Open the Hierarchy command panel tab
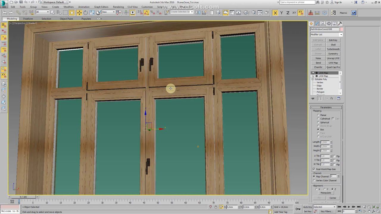This screenshot has height=214, width=381. 323,23
